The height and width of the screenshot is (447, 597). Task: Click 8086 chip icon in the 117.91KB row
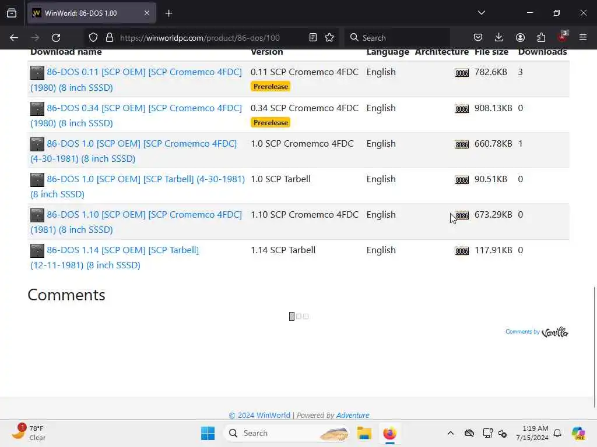(x=462, y=251)
